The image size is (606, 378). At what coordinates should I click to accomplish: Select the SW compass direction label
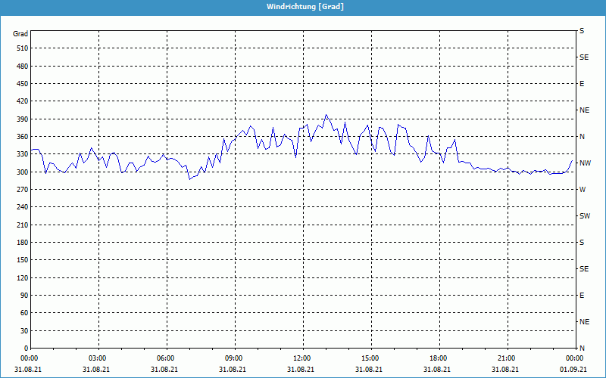(584, 216)
